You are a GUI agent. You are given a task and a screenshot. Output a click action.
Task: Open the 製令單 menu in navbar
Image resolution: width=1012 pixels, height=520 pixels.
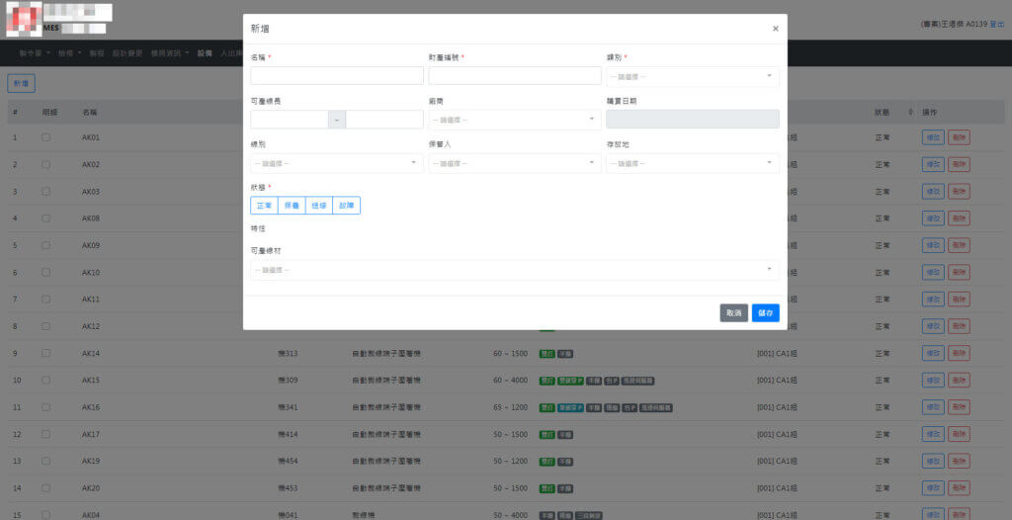point(35,52)
